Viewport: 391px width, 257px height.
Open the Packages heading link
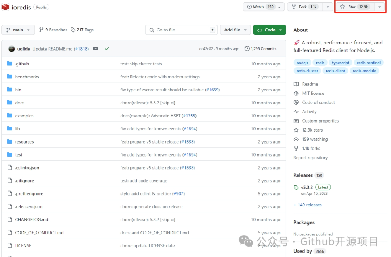click(x=304, y=222)
